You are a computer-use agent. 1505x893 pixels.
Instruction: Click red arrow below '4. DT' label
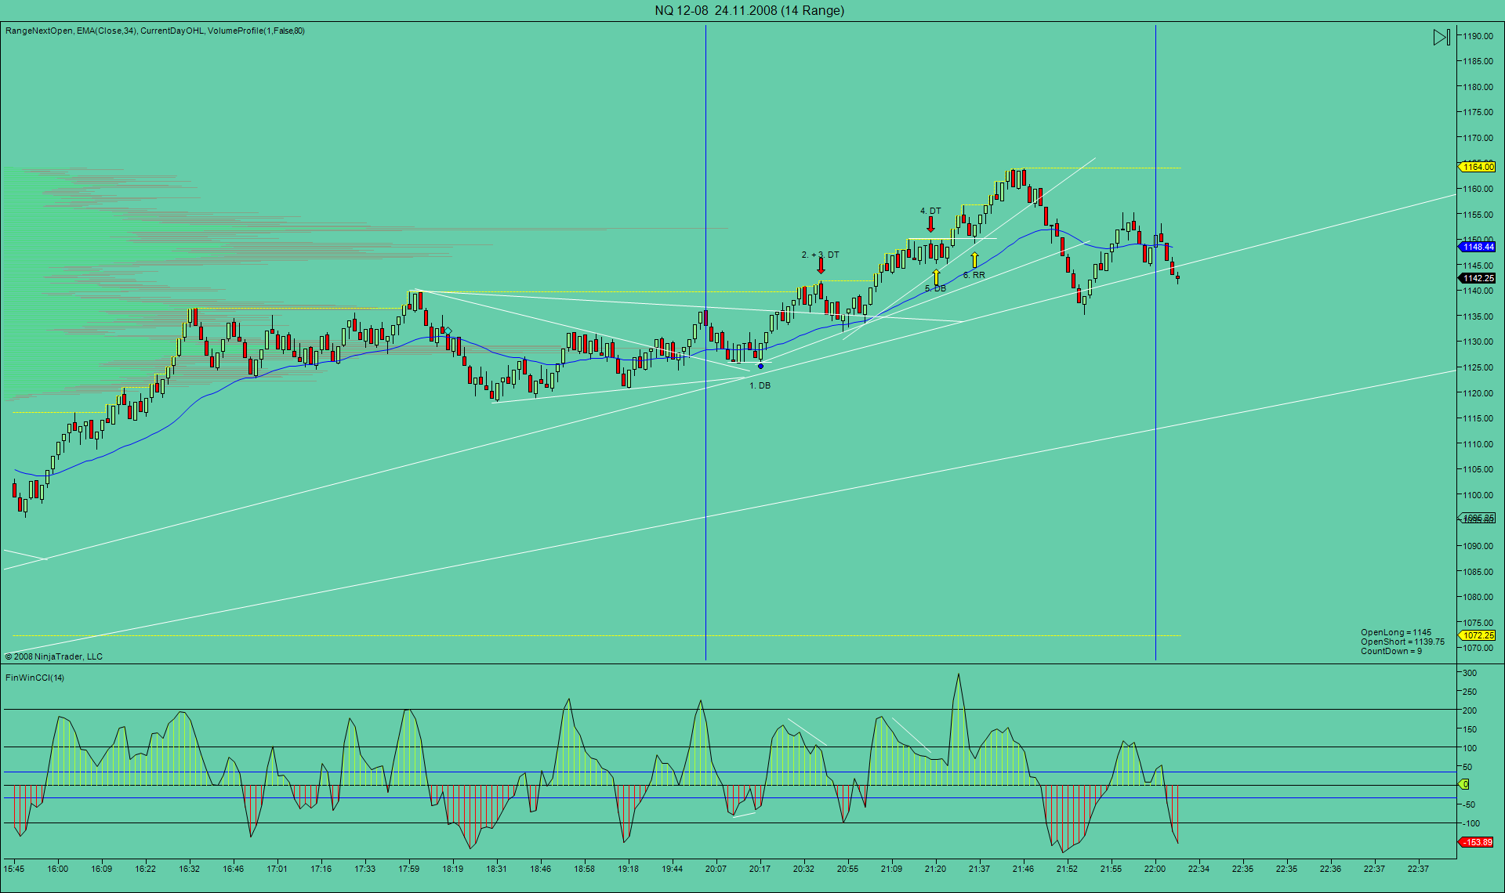930,225
